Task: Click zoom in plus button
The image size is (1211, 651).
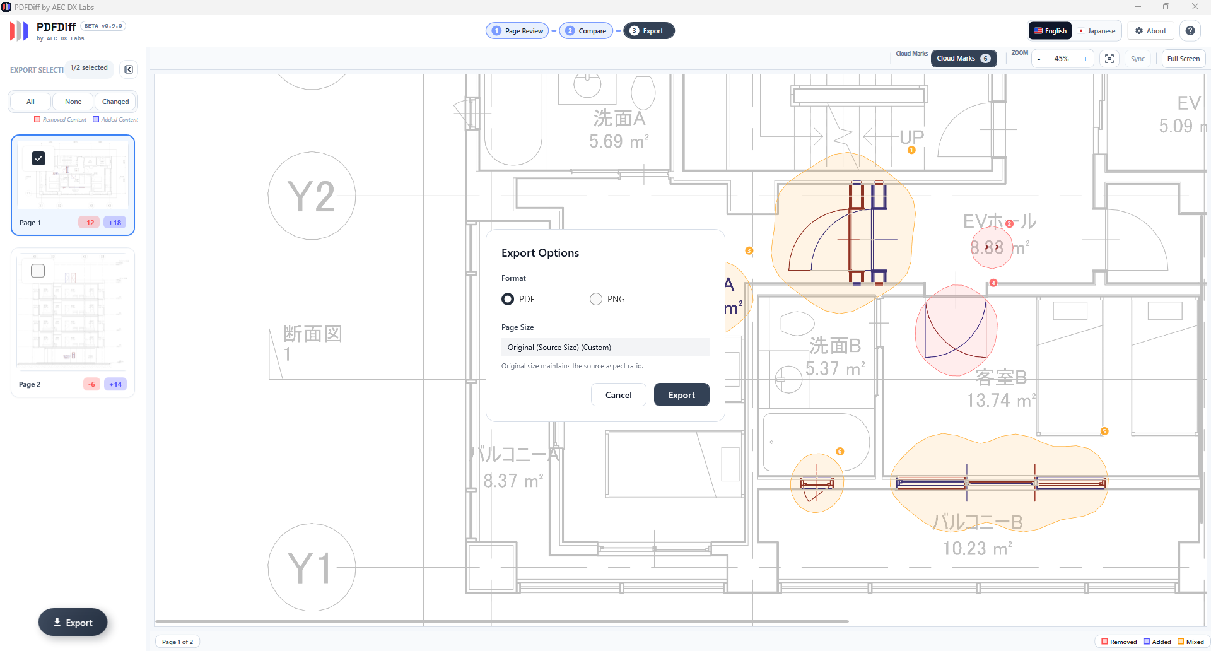Action: click(x=1085, y=59)
